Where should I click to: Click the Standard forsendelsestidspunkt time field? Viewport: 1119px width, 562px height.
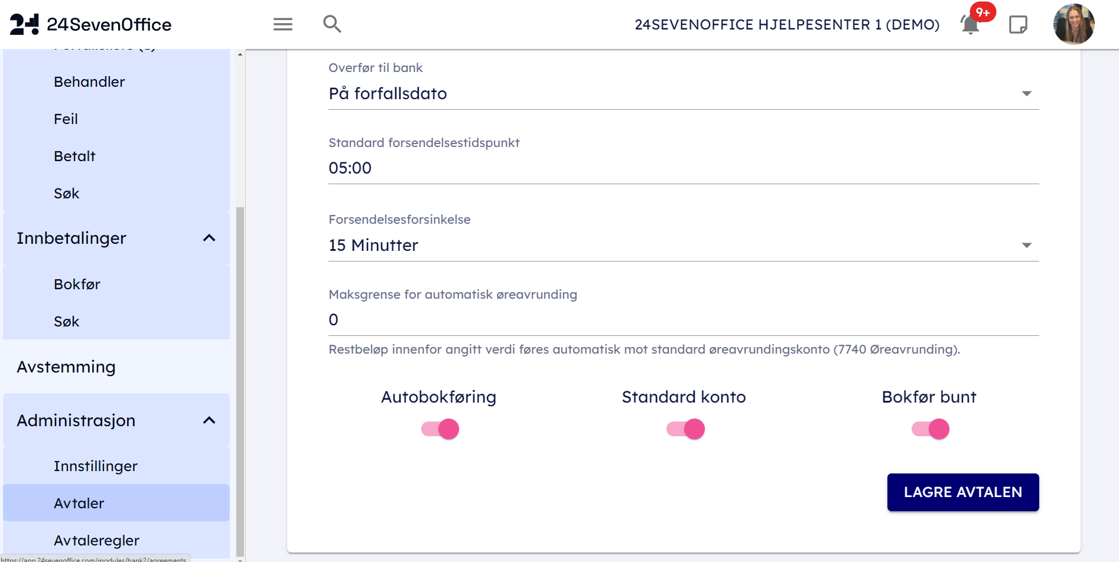pos(683,168)
